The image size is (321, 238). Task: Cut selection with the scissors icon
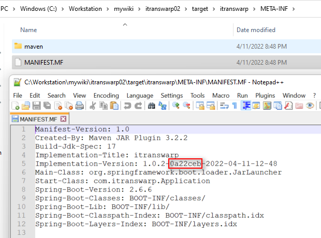[x=93, y=106]
